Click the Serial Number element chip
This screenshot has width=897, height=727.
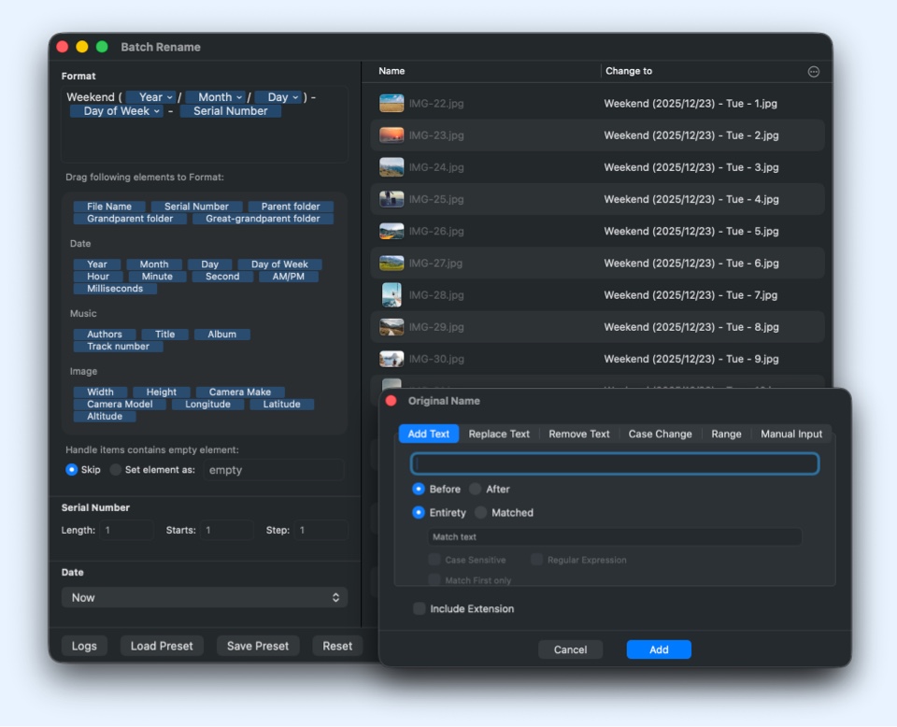[197, 207]
